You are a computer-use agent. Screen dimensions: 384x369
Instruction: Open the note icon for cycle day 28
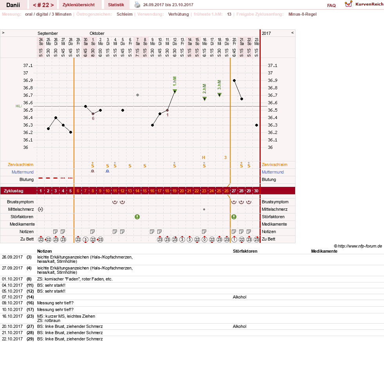click(241, 232)
